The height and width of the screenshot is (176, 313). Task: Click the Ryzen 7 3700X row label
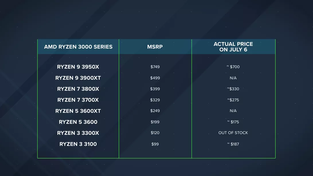click(x=78, y=100)
